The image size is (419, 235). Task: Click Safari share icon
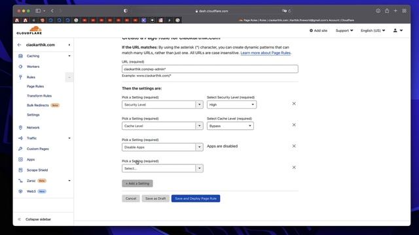(387, 11)
